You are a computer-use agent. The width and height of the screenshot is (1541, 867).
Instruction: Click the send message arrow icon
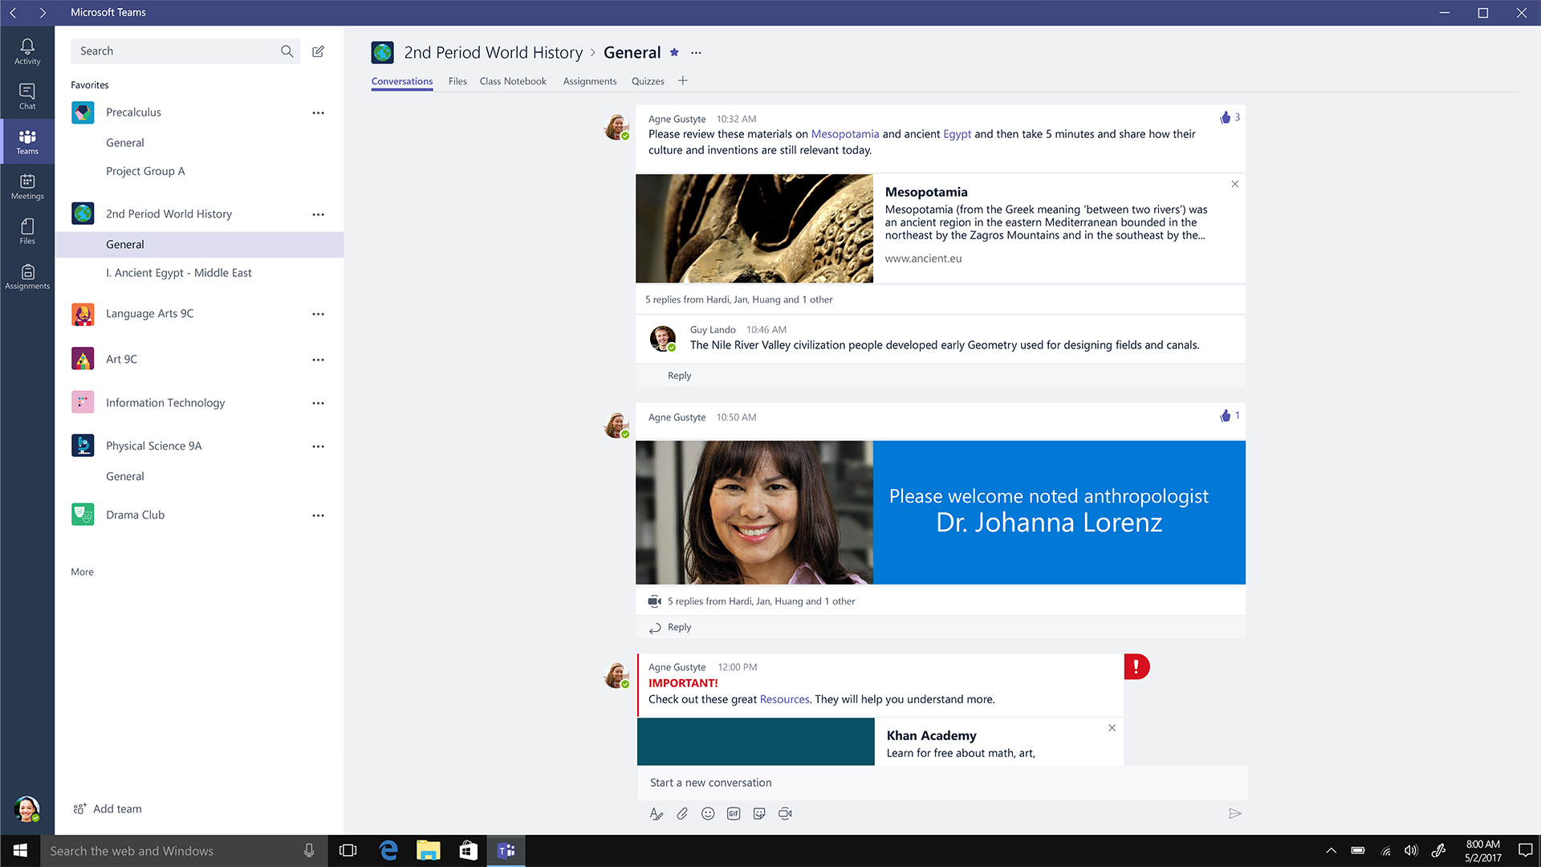[1234, 813]
